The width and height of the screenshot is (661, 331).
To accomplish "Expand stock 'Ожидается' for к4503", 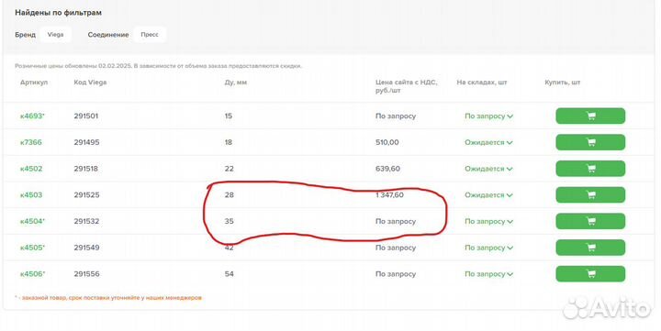I will pyautogui.click(x=488, y=195).
